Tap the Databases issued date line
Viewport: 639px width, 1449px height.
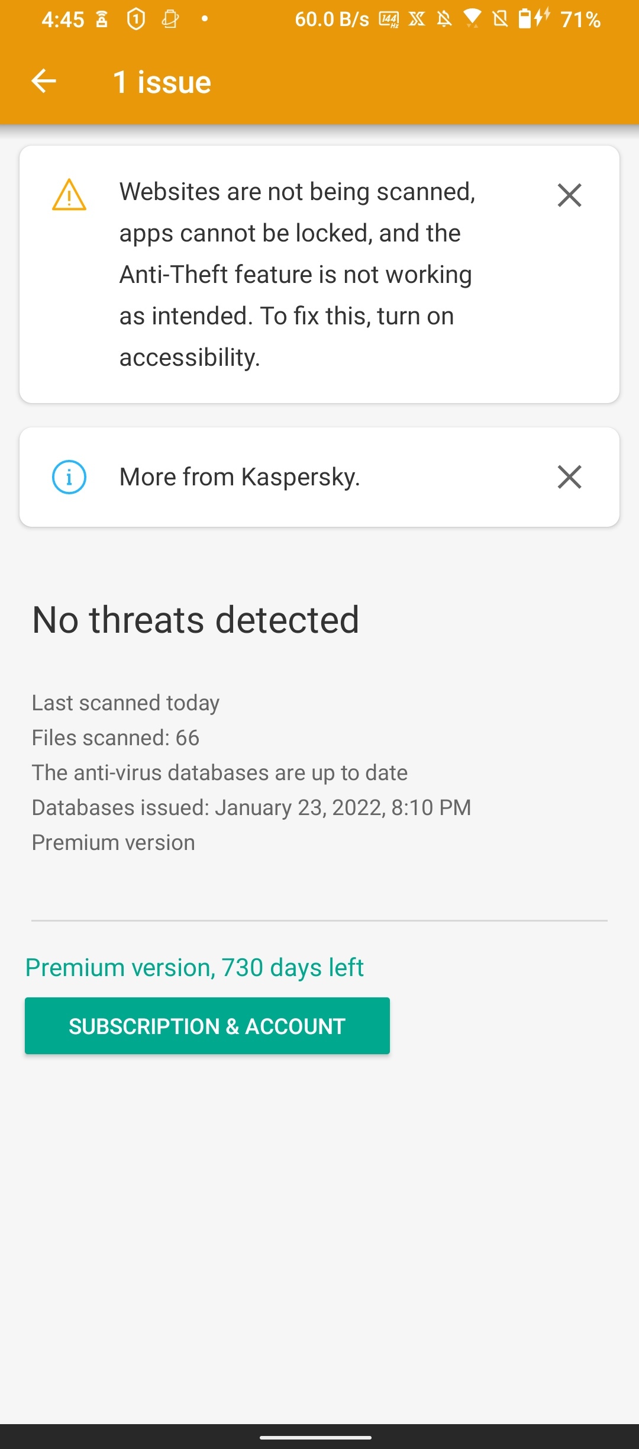click(251, 807)
